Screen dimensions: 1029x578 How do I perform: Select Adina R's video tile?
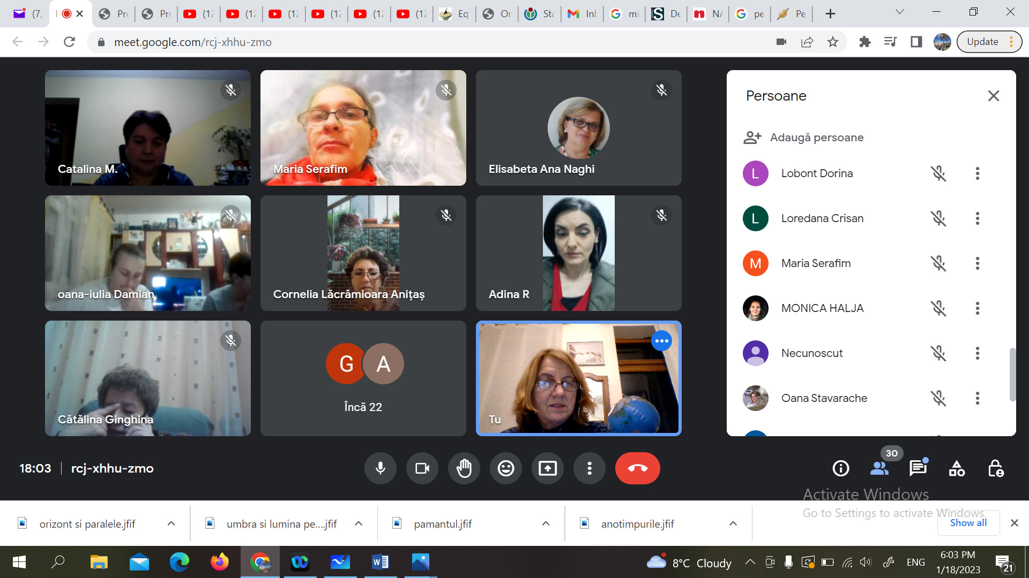(x=579, y=253)
